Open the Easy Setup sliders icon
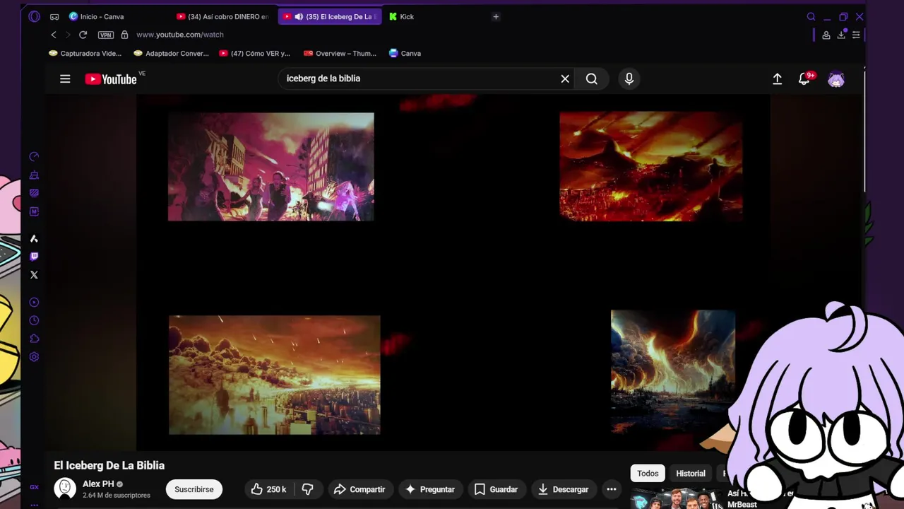This screenshot has height=509, width=904. point(856,35)
